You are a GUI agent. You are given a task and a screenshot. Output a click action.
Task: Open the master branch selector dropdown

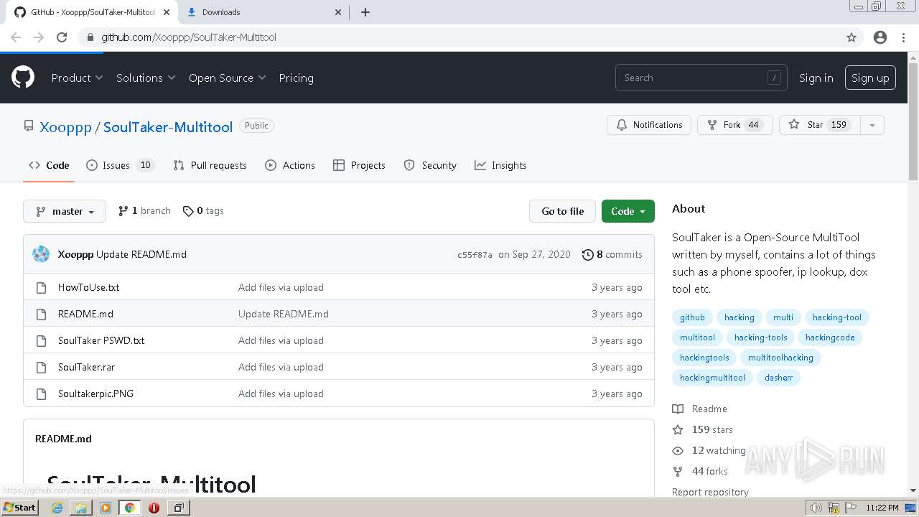(x=65, y=211)
